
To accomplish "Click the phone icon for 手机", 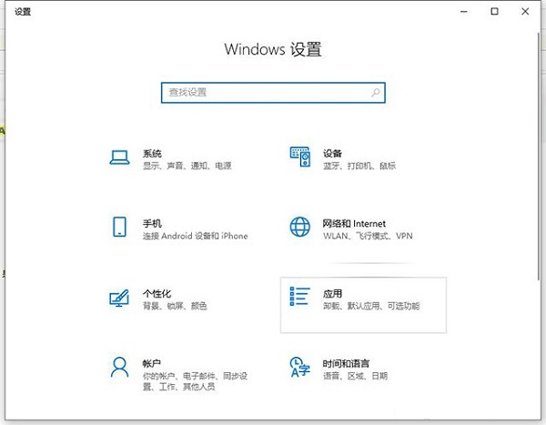I will click(x=119, y=228).
